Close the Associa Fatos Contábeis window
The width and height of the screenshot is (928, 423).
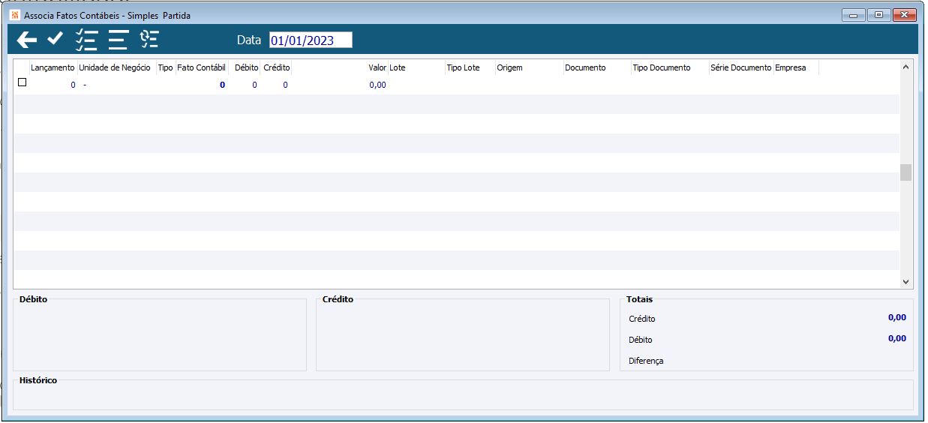pyautogui.click(x=904, y=15)
